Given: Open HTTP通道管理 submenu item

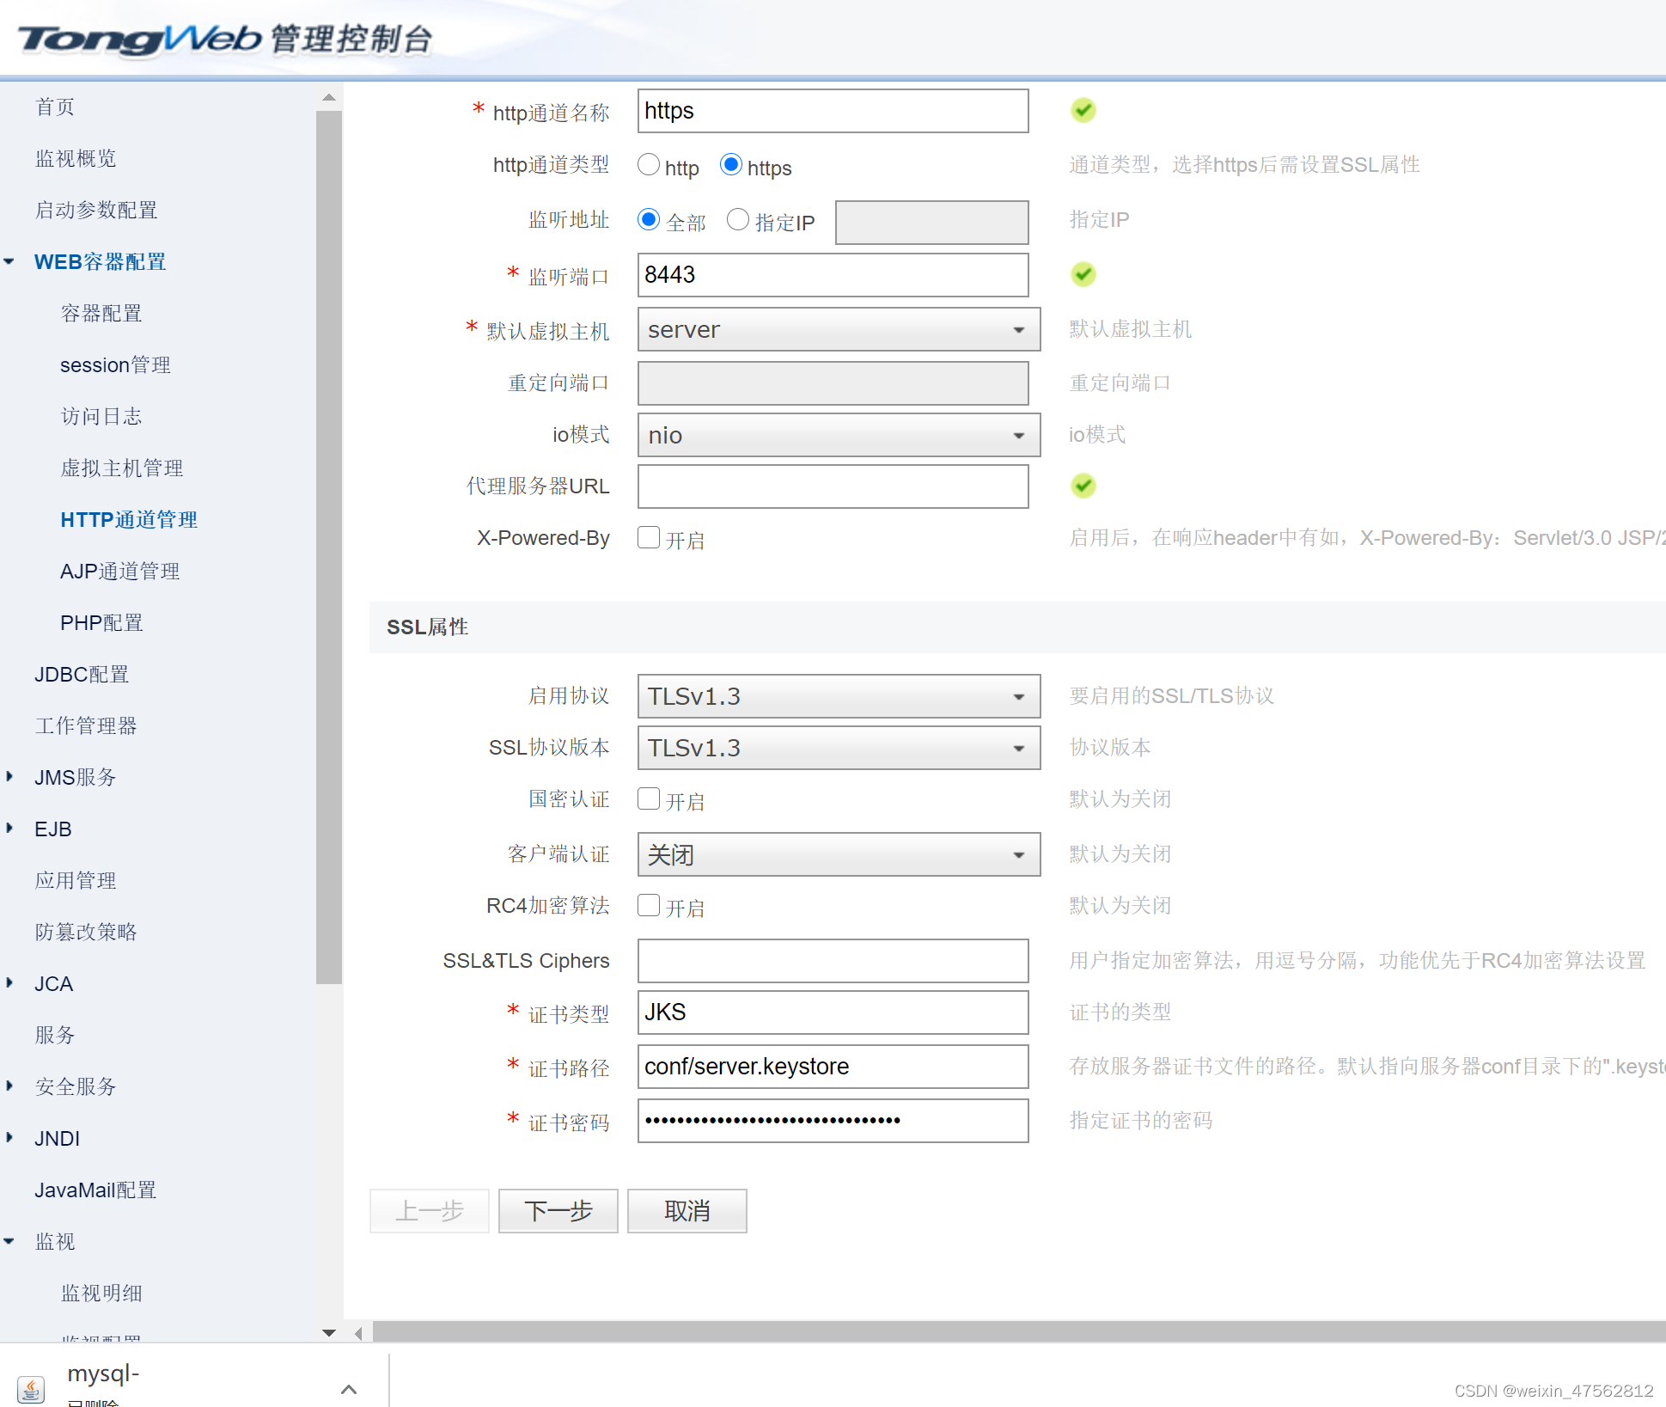Looking at the screenshot, I should (x=129, y=519).
